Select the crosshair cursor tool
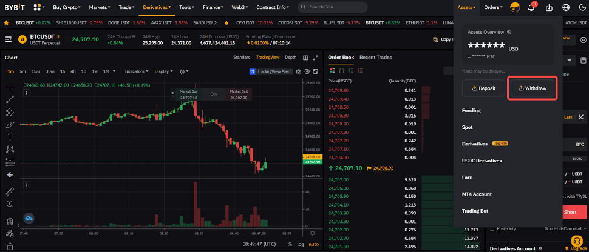This screenshot has width=589, height=252. click(x=10, y=87)
